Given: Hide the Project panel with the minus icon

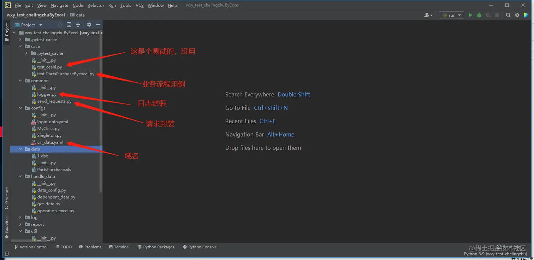Looking at the screenshot, I should [98, 25].
